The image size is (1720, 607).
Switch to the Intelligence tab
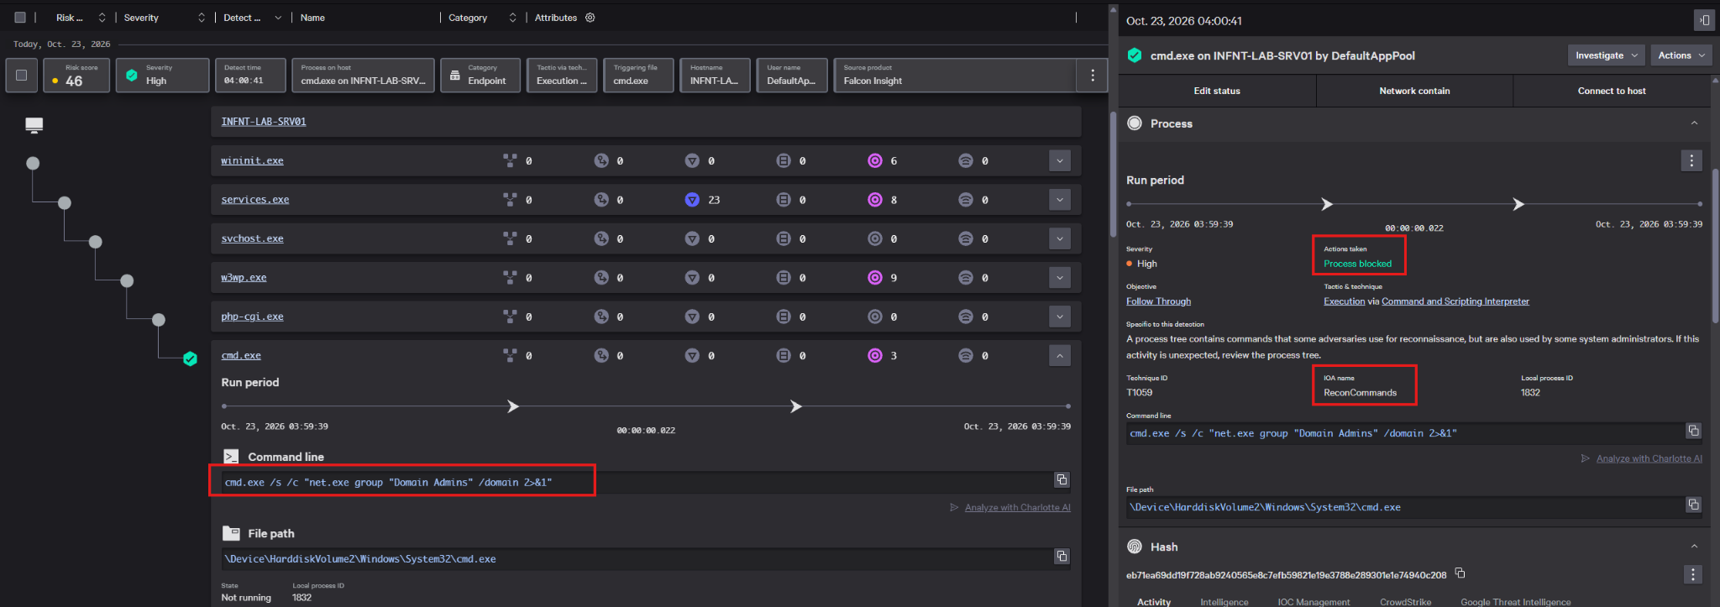(1224, 602)
